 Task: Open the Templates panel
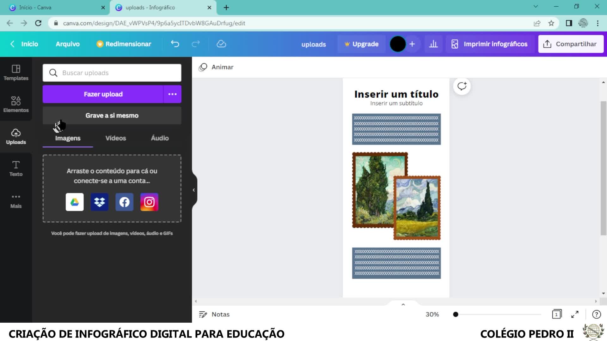coord(16,73)
